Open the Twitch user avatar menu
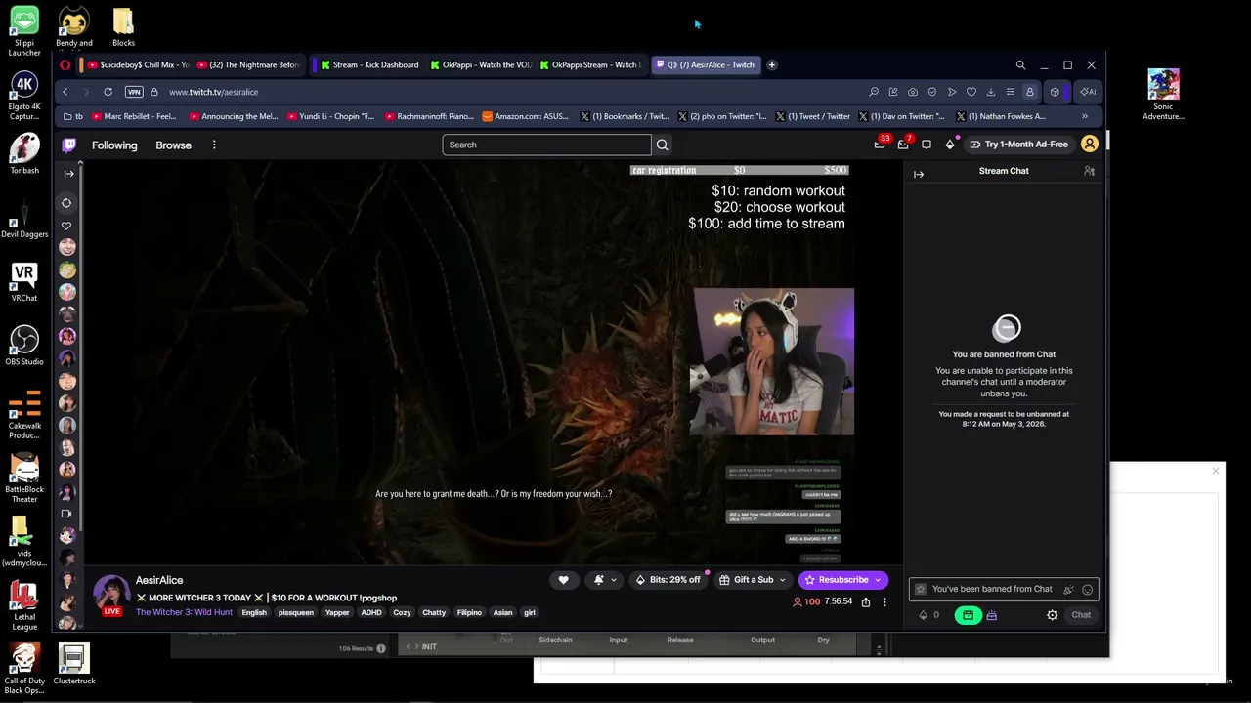 pyautogui.click(x=1090, y=145)
